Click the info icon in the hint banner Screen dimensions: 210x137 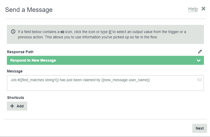click(13, 32)
